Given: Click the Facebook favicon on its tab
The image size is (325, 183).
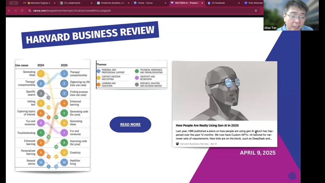Looking at the screenshot, I should (209, 3).
